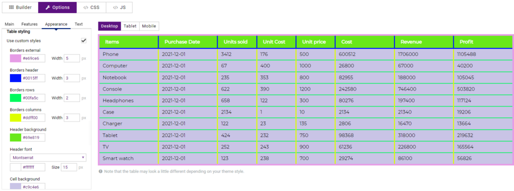Click the Header font Size input field
Viewport: 514px width, 191px height.
(69, 167)
